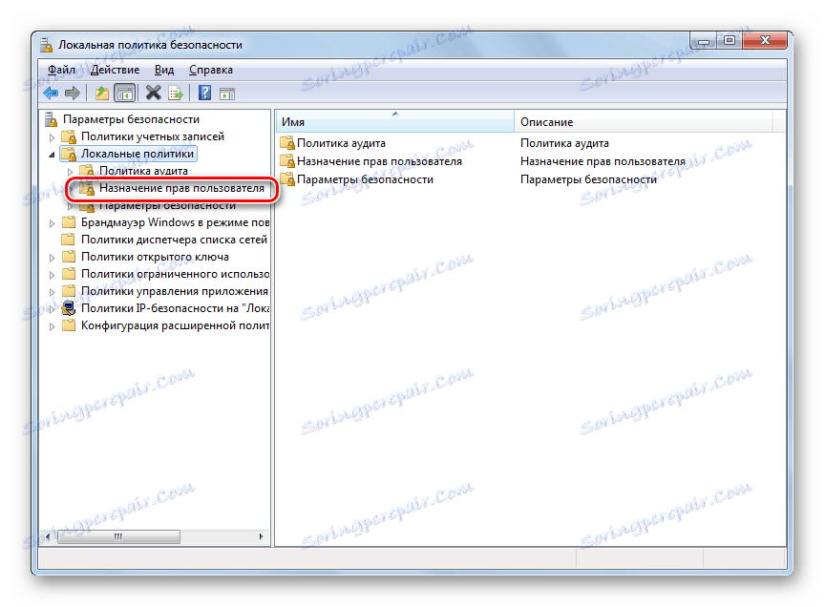The width and height of the screenshot is (825, 607).
Task: Expand Конфигурация расширенной политики node
Action: pos(52,326)
